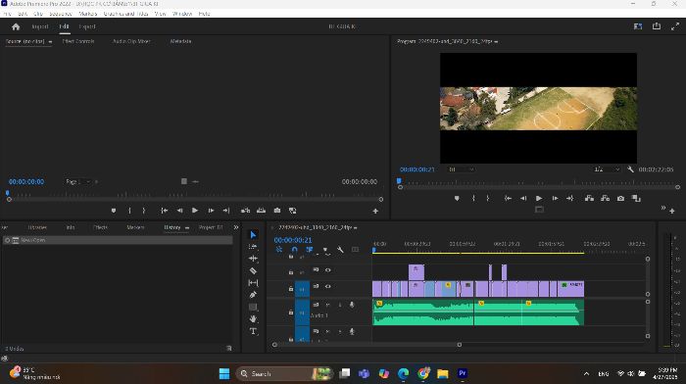Export frame from Program Monitor camera
Screen dimensions: 686x384
click(x=620, y=198)
